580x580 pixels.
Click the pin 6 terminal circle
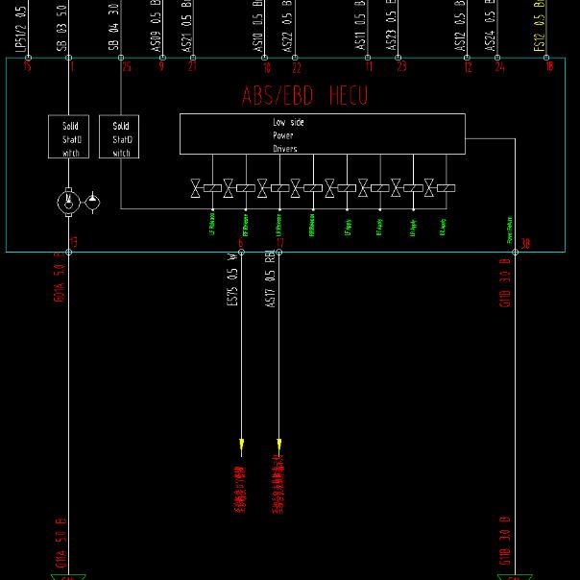pos(242,253)
